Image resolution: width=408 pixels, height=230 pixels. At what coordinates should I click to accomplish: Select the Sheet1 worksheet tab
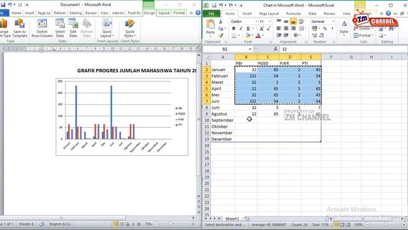232,218
